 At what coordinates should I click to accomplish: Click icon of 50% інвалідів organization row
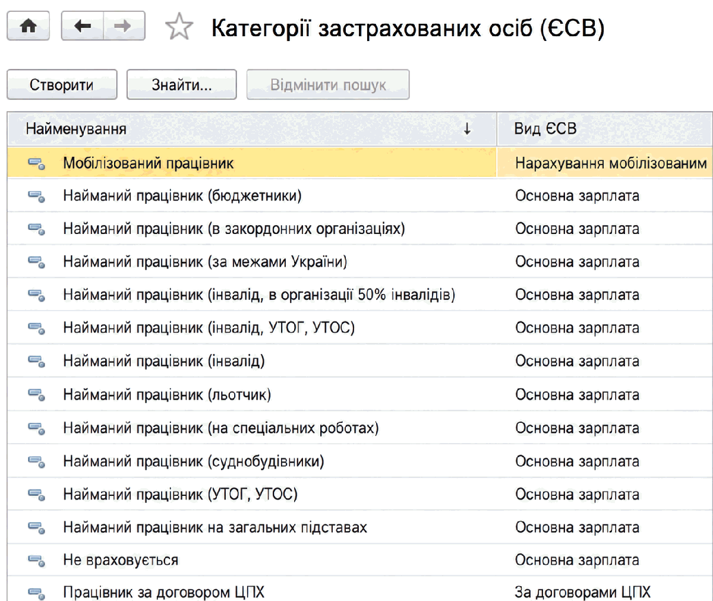click(x=36, y=295)
